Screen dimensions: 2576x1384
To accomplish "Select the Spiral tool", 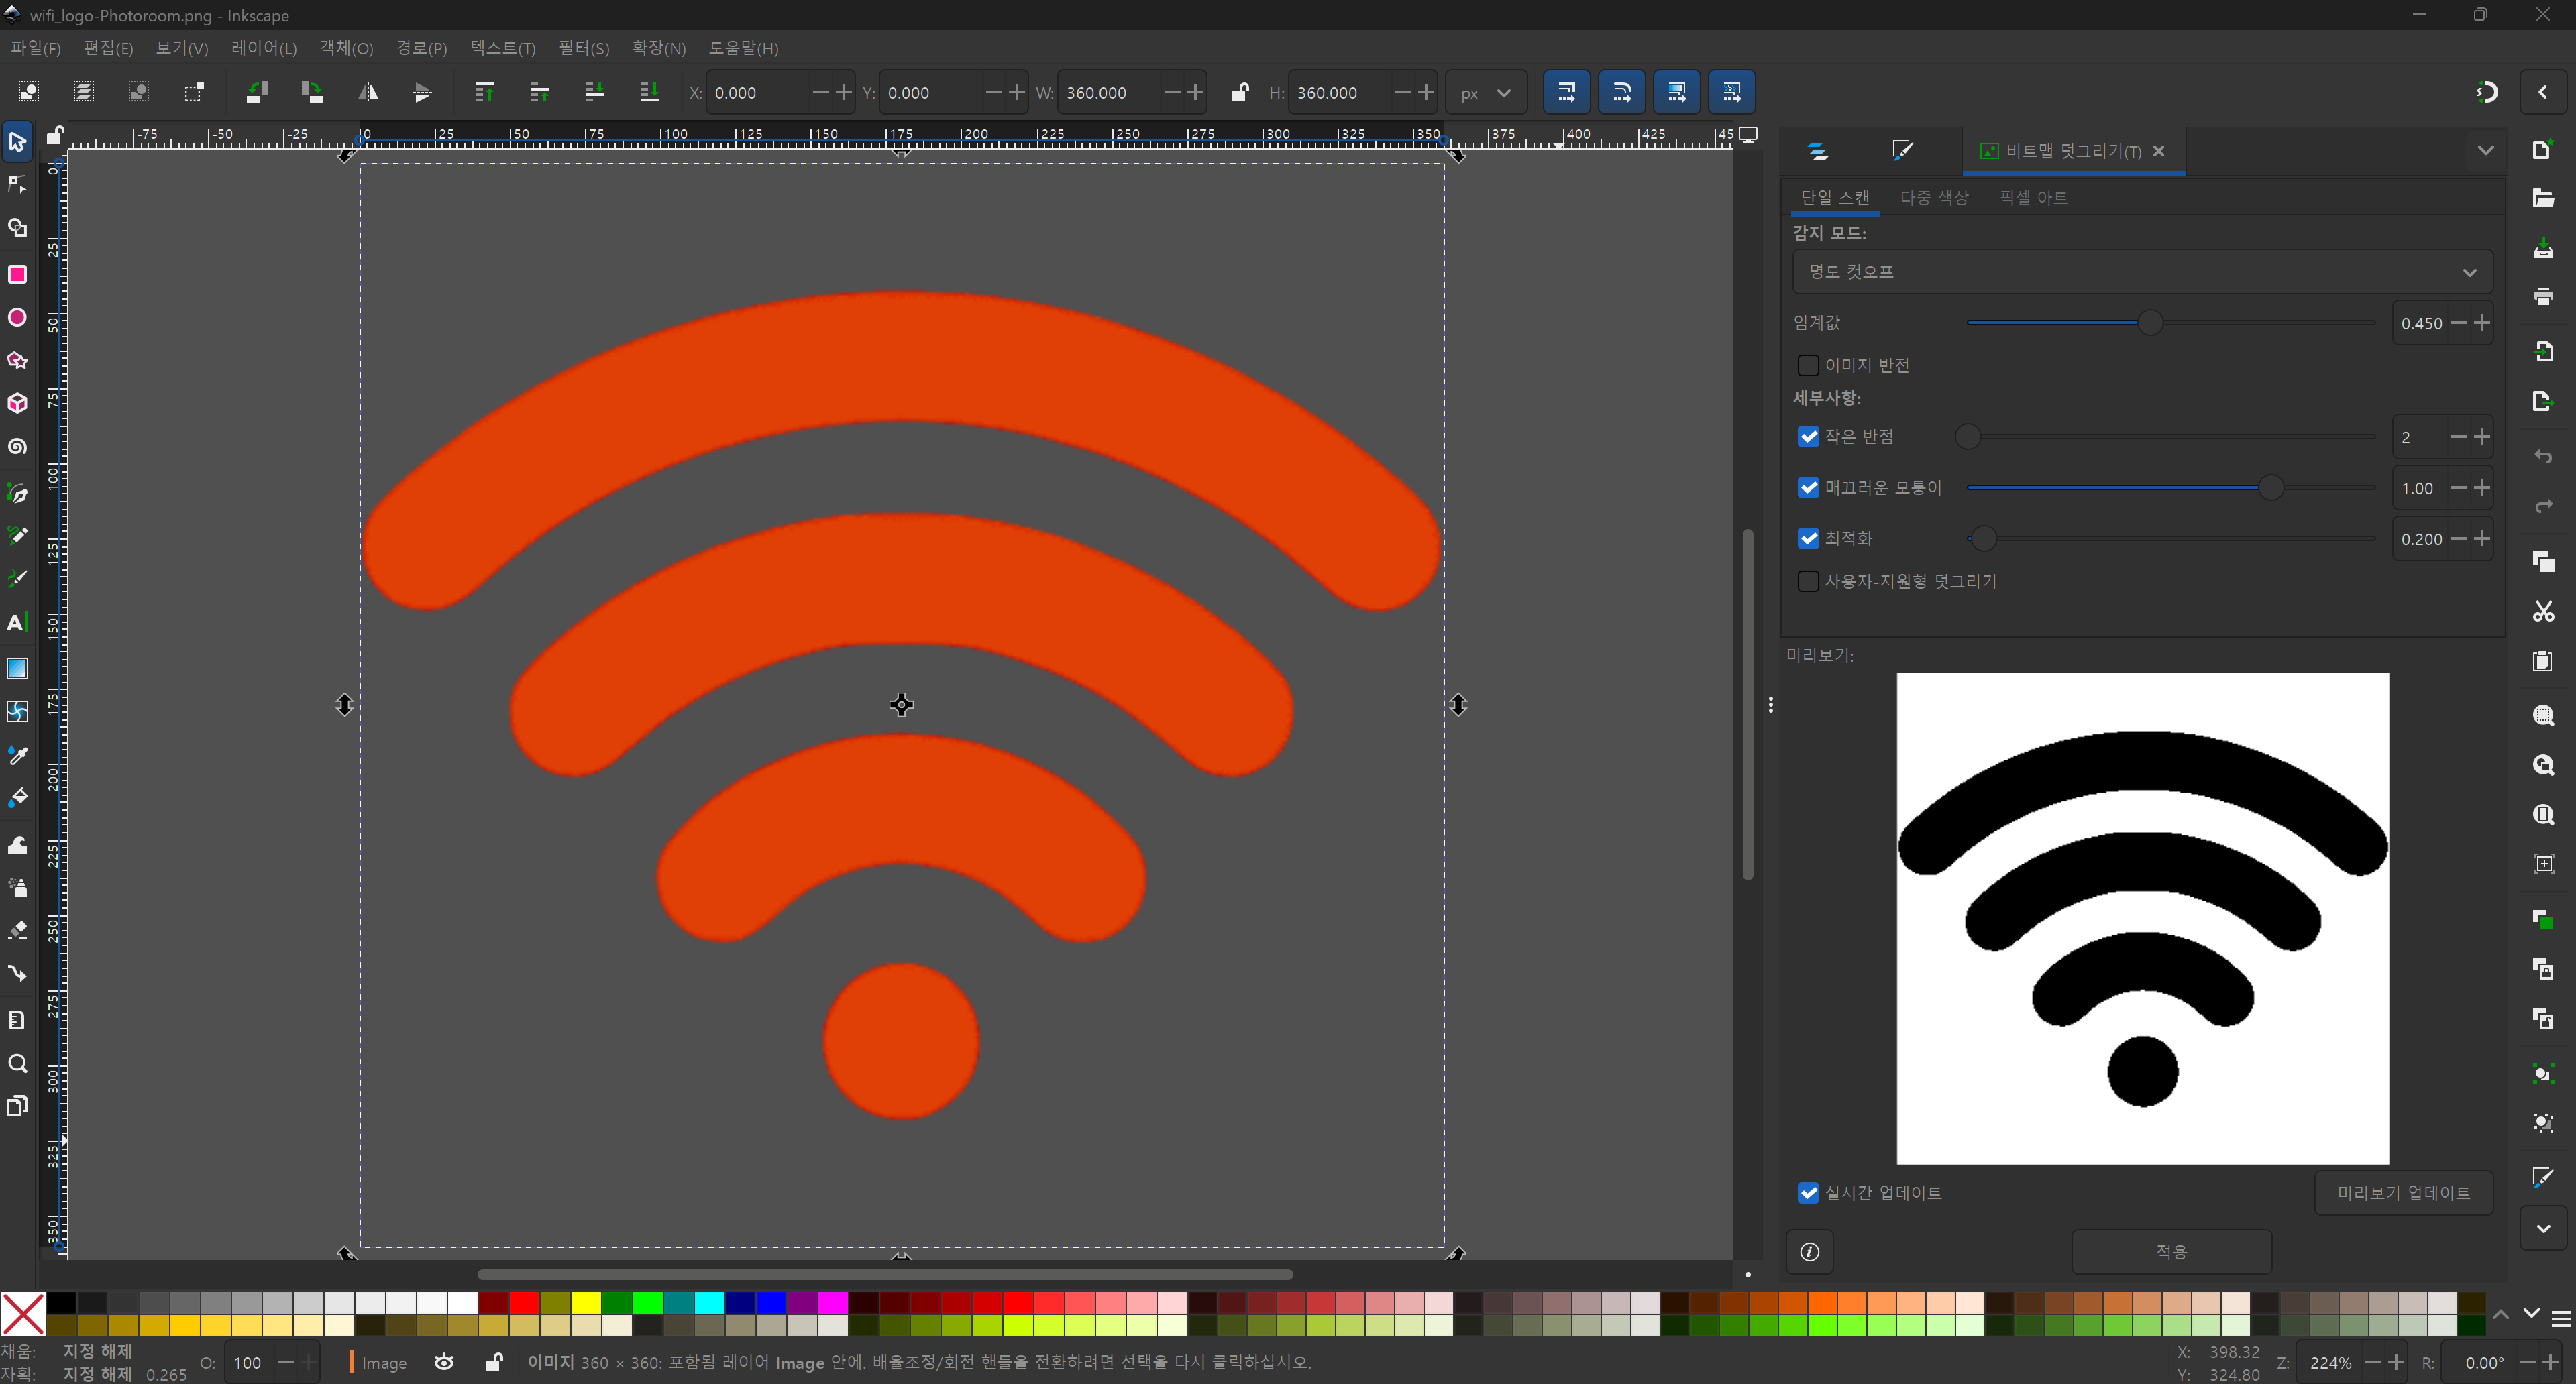I will pyautogui.click(x=17, y=447).
